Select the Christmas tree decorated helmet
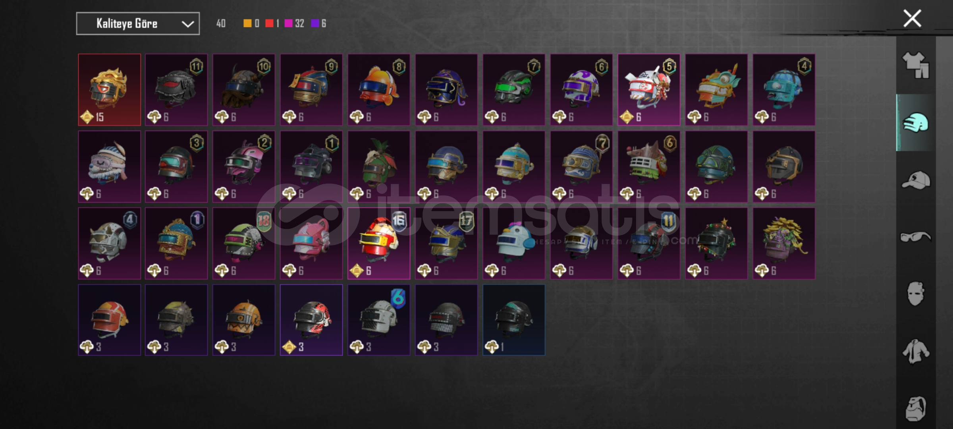Viewport: 953px width, 429px height. pos(716,243)
